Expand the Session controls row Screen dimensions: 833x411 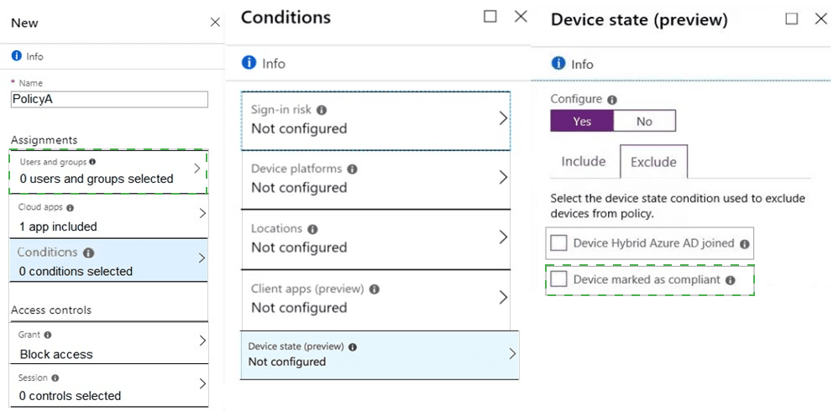pos(109,387)
